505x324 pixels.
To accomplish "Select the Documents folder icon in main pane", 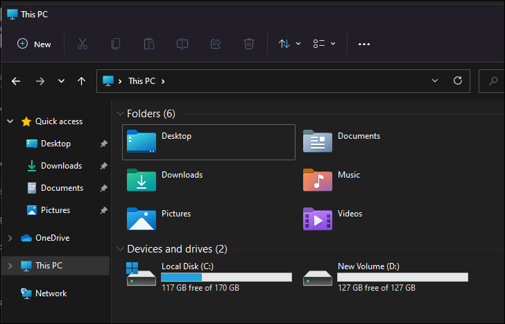I will [x=318, y=141].
